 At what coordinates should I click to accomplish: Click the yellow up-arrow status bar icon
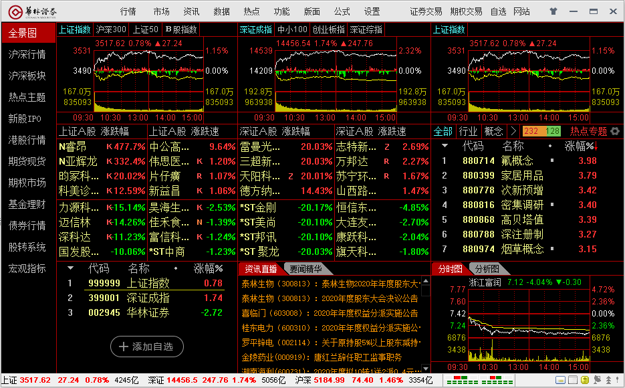[584, 380]
